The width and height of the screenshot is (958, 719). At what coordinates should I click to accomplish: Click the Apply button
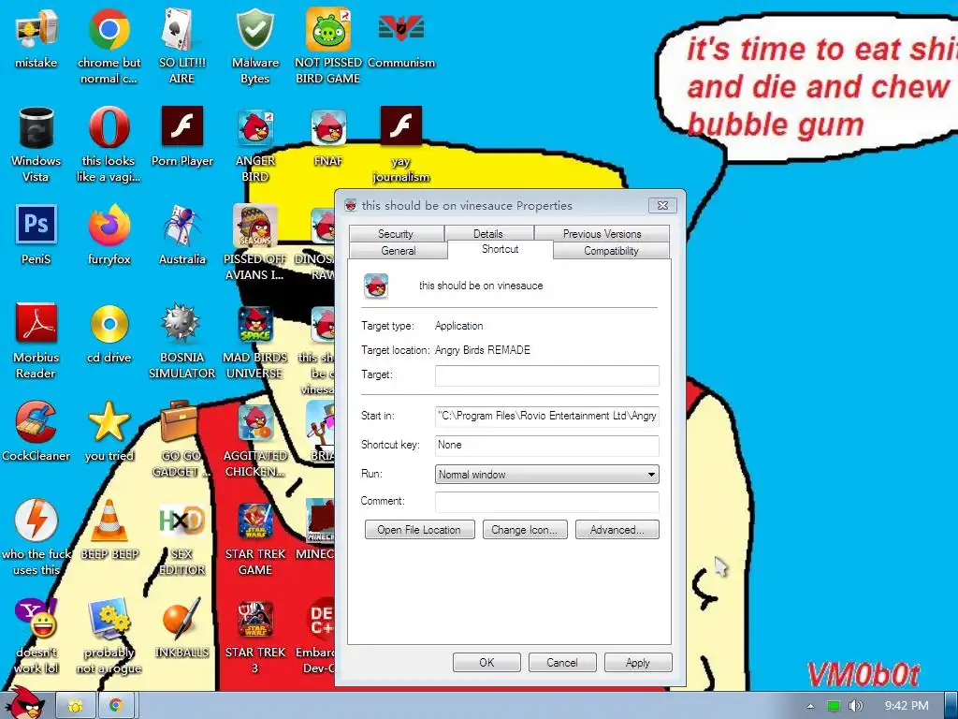[638, 662]
